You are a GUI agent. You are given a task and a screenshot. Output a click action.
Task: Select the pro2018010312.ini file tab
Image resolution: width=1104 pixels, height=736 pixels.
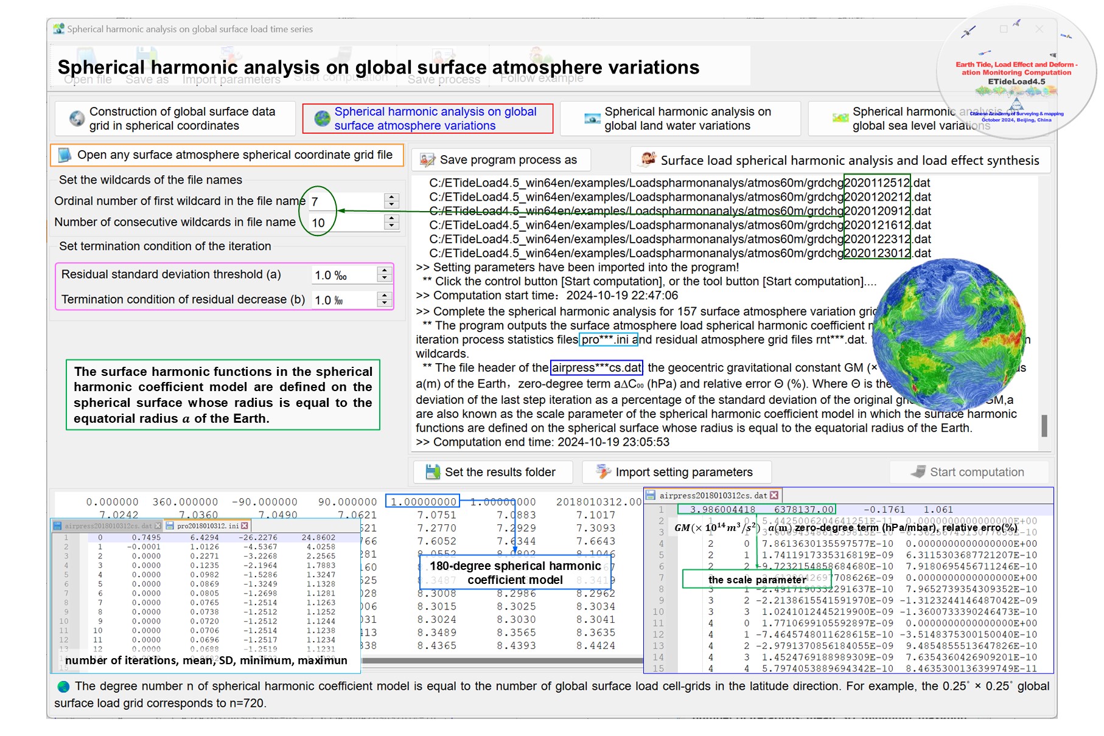(207, 526)
